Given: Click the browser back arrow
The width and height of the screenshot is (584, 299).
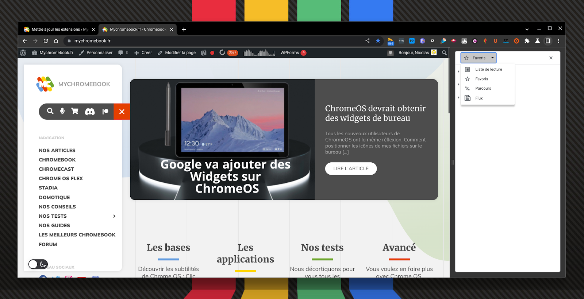Looking at the screenshot, I should [25, 41].
